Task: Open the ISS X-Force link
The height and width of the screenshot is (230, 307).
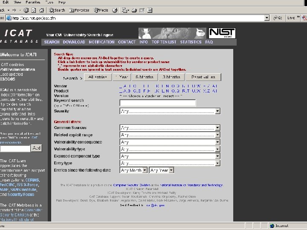Action: tap(27, 185)
